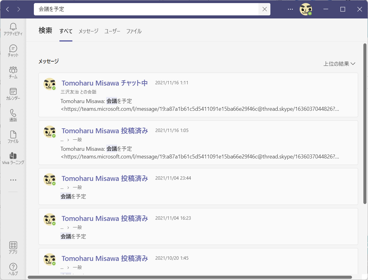The width and height of the screenshot is (368, 280).
Task: Expand breadcrumb ellipsis in 2021/11/16 1:05 result
Action: point(62,140)
